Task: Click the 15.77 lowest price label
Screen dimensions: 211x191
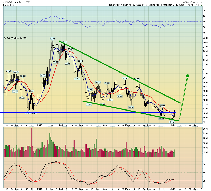Action: (x=172, y=122)
